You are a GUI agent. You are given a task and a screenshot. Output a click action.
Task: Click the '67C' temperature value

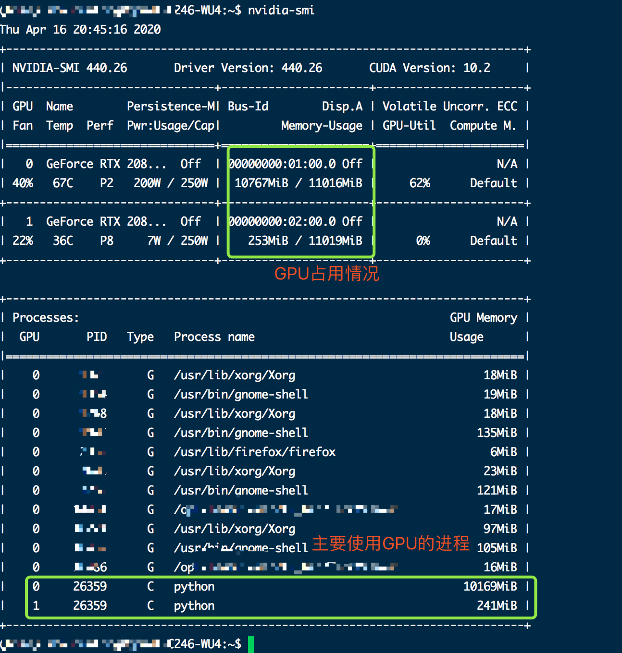(63, 183)
